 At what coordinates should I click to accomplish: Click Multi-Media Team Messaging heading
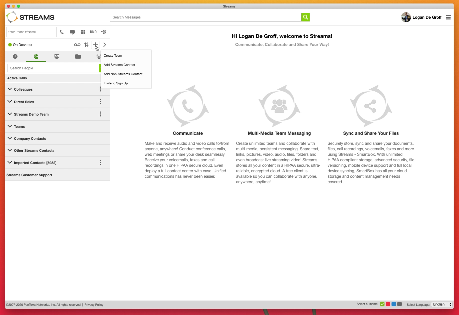[x=279, y=133]
